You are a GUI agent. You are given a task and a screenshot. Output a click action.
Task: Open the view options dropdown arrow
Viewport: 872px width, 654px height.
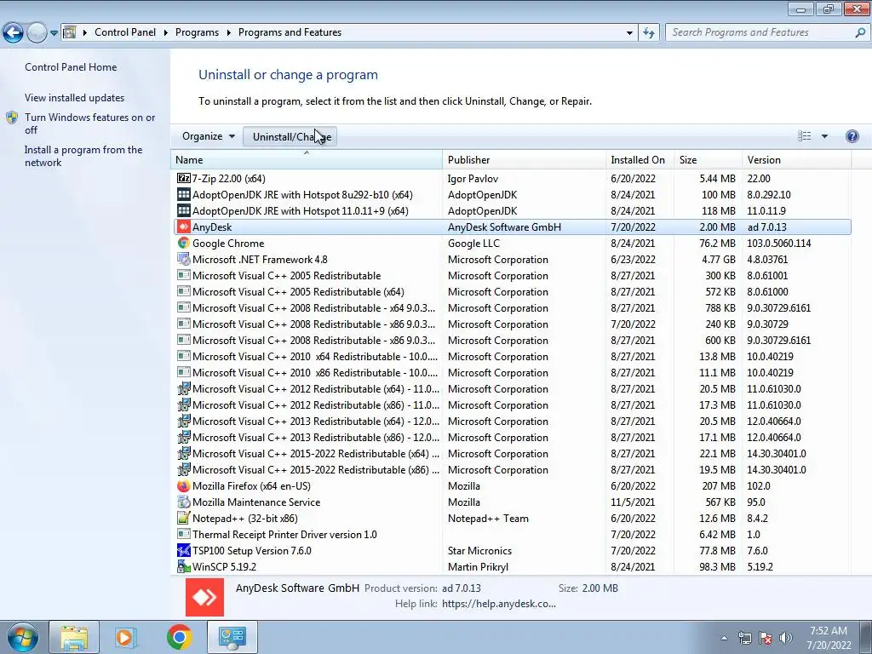(824, 136)
